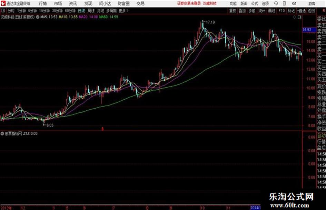
Task: Click the 6.05 low price label
Action: pos(50,125)
